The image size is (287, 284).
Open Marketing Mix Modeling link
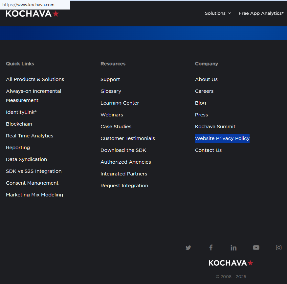pos(34,195)
